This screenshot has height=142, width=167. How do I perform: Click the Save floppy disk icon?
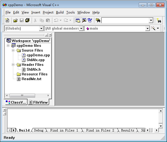pos(22,20)
